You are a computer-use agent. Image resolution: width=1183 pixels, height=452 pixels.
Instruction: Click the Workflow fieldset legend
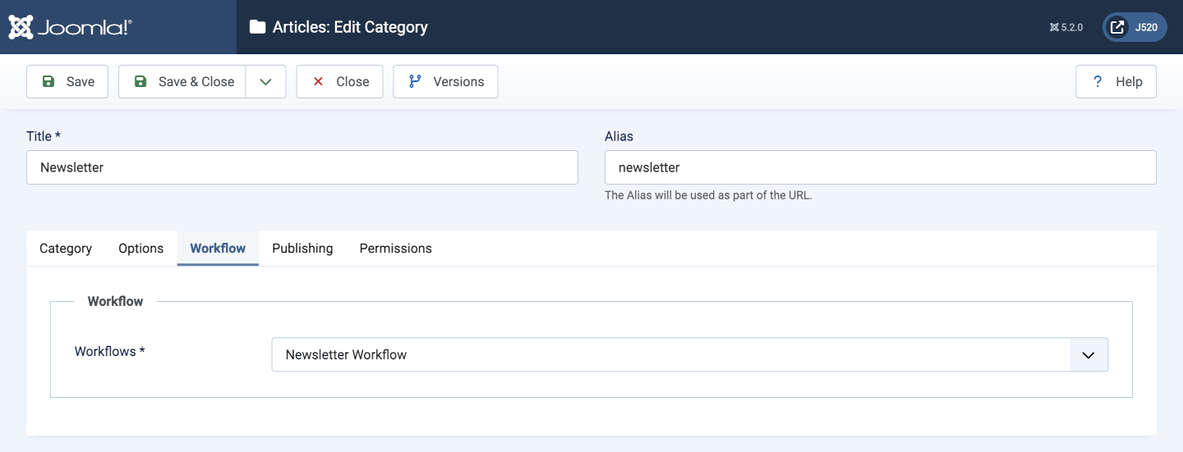point(116,301)
